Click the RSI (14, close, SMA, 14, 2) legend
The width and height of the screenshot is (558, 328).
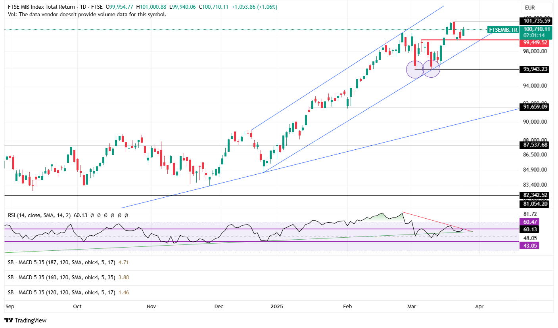[40, 215]
